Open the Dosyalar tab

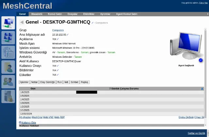pos(72,14)
